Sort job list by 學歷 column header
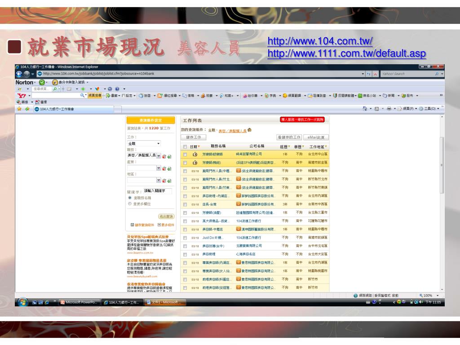Screen dimensions: 460x345 pos(299,147)
